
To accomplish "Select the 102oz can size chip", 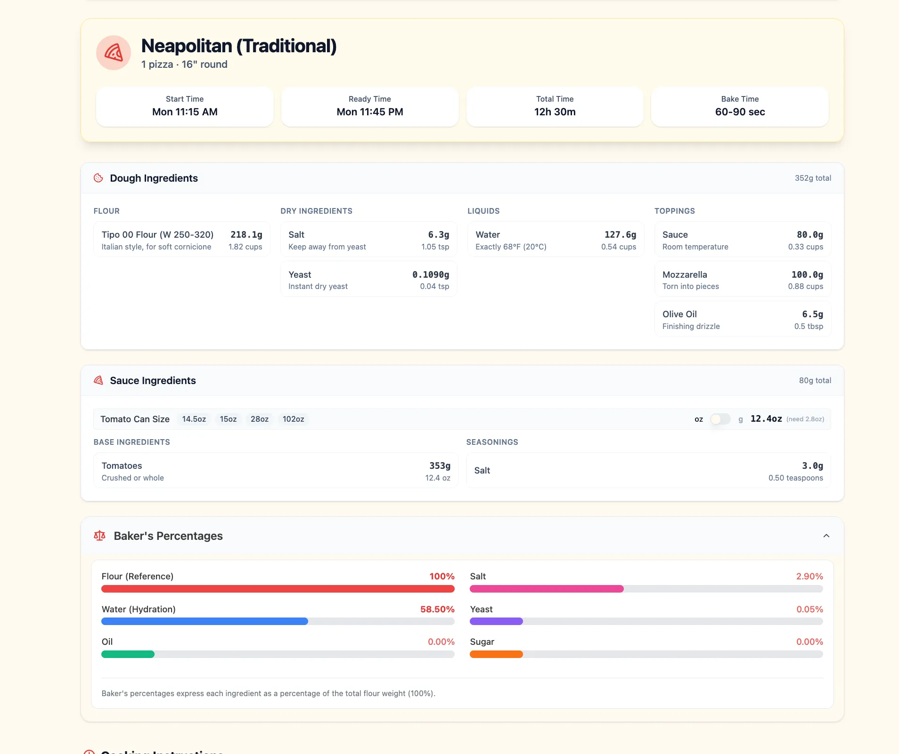I will [293, 419].
